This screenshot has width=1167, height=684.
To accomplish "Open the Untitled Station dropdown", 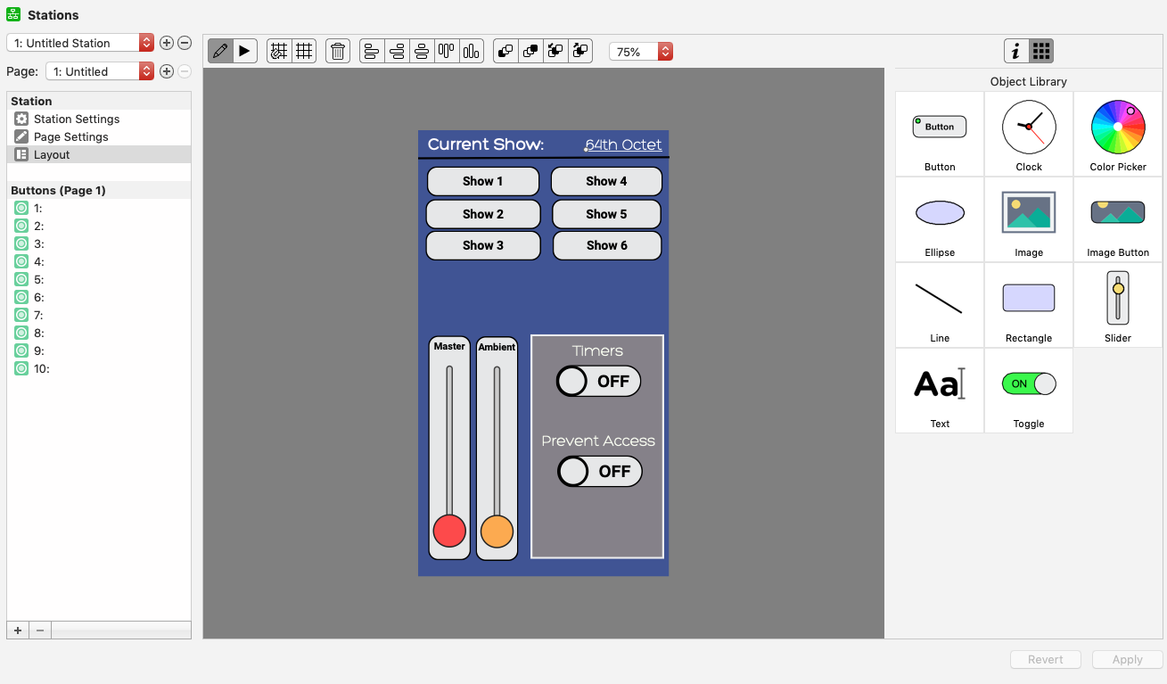I will pyautogui.click(x=80, y=43).
